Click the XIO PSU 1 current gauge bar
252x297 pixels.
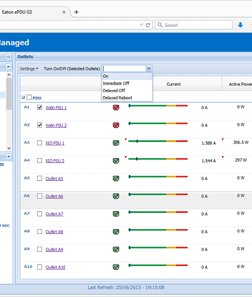[158, 141]
